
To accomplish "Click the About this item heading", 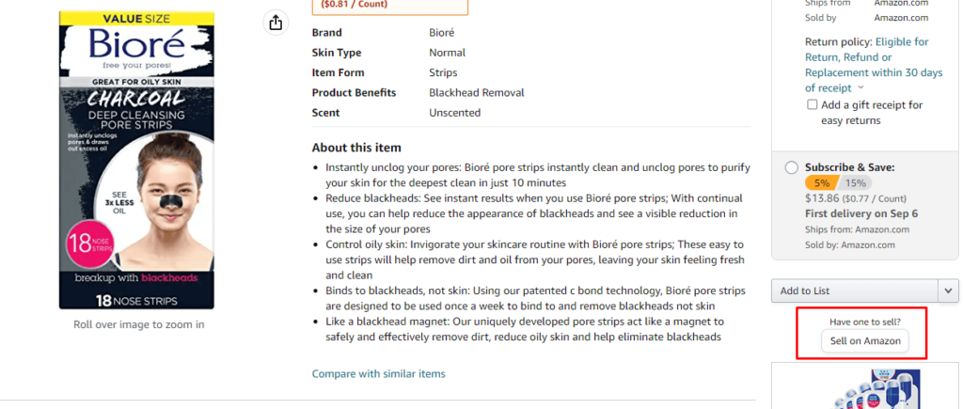I will point(356,148).
